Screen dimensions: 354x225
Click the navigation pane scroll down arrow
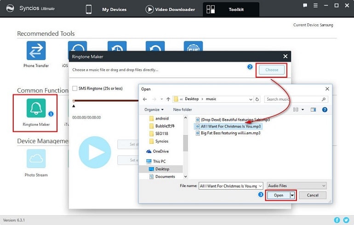tap(186, 176)
